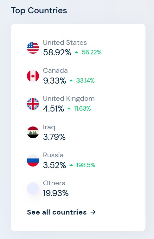Click the Russia flag icon

coord(33,160)
